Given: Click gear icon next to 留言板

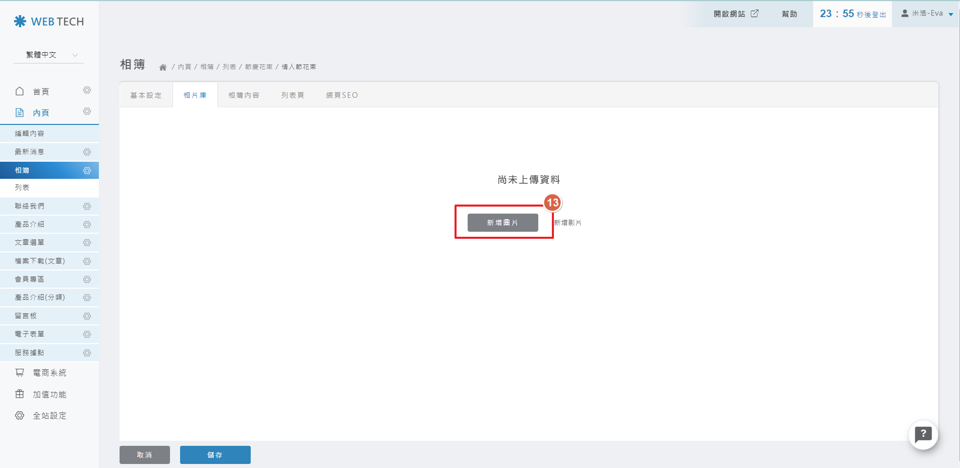Looking at the screenshot, I should coord(87,316).
